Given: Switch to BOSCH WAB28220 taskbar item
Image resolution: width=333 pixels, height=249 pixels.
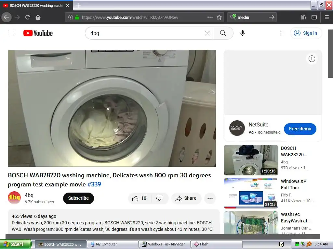Looking at the screenshot, I should [x=60, y=244].
